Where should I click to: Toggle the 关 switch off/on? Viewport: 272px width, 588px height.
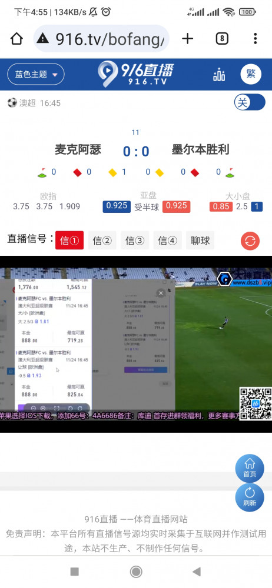point(250,102)
